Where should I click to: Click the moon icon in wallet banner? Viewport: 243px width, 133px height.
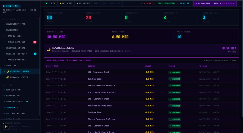[x=49, y=50]
